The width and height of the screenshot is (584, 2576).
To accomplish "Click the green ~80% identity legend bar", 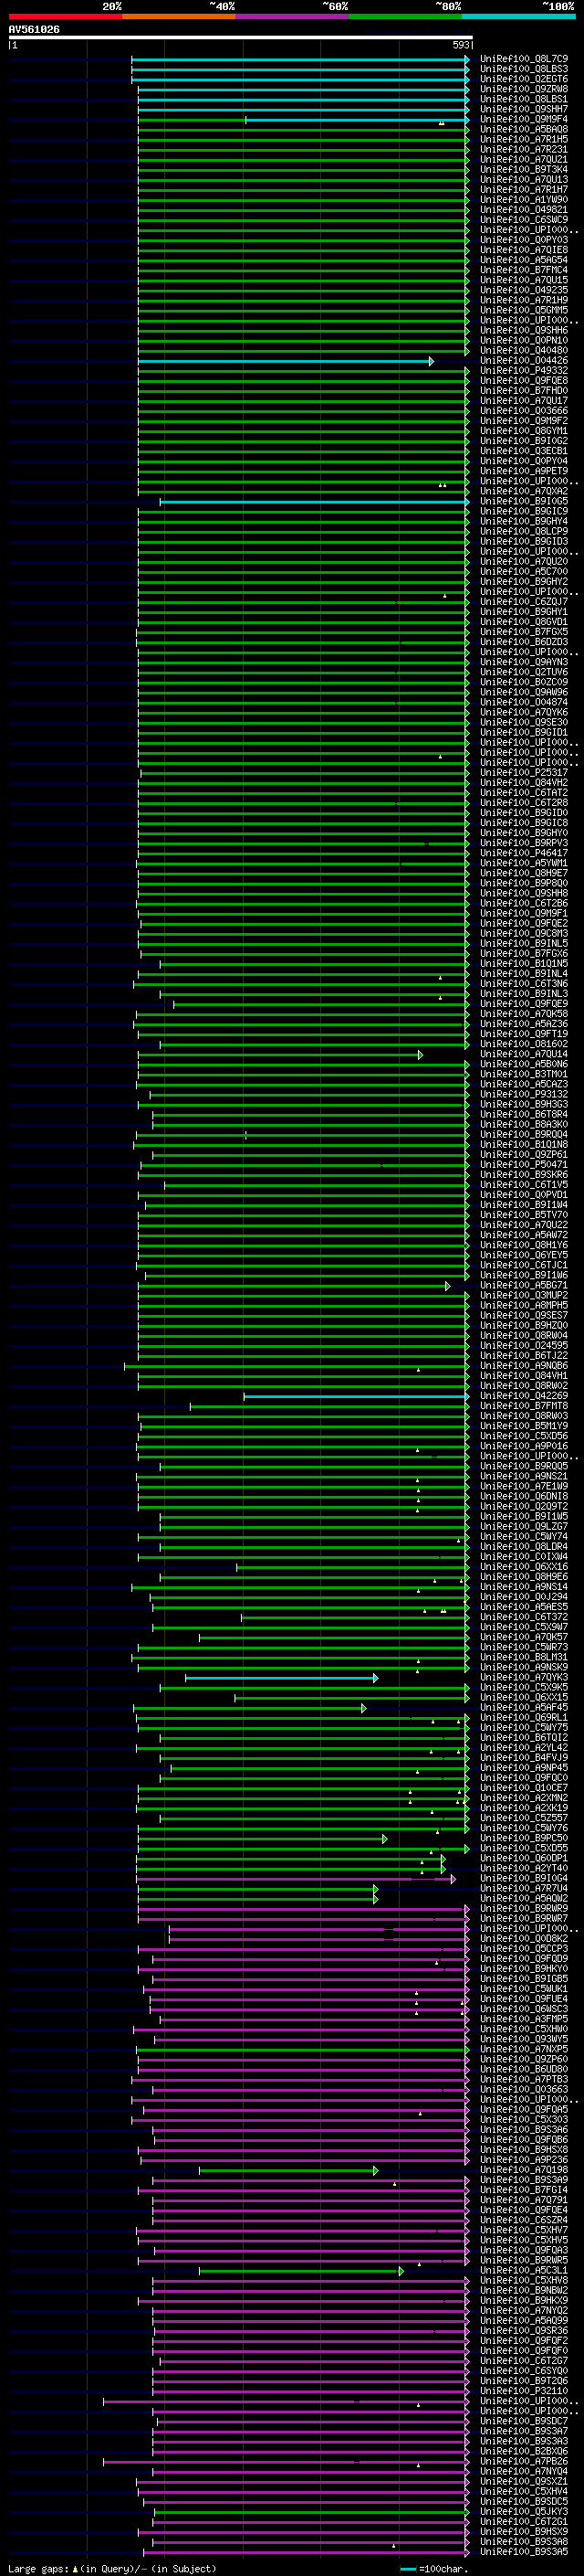I will click(405, 16).
